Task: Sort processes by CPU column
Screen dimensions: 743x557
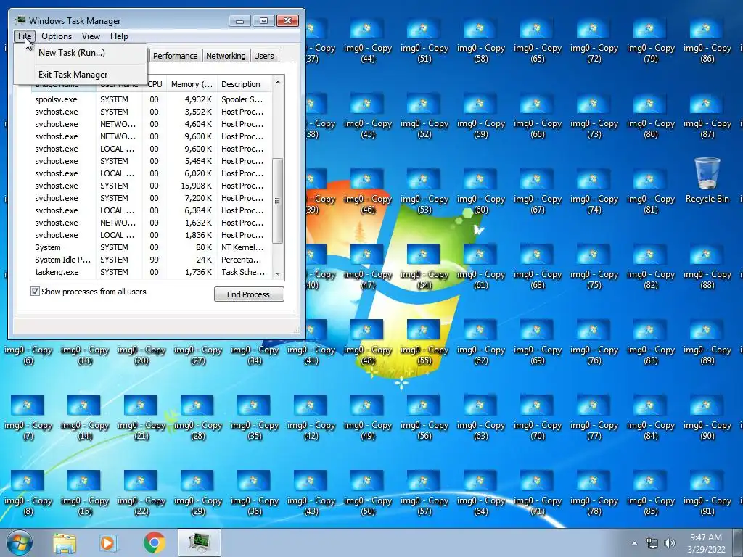Action: (x=155, y=84)
